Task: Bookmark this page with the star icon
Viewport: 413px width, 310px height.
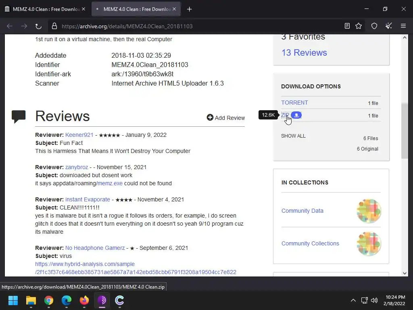Action: (x=359, y=26)
